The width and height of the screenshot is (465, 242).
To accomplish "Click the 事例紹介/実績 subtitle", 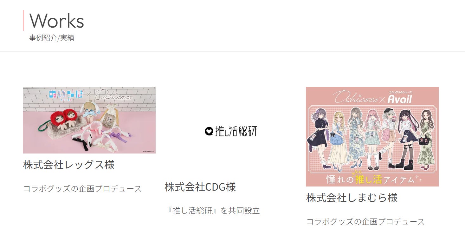I will pyautogui.click(x=52, y=38).
